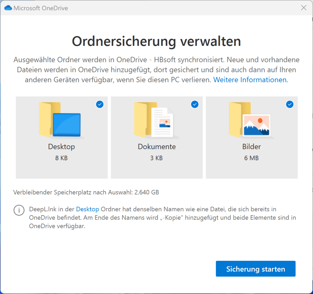Image resolution: width=313 pixels, height=294 pixels.
Task: Click the 6 MB size under Bilder
Action: (x=252, y=158)
